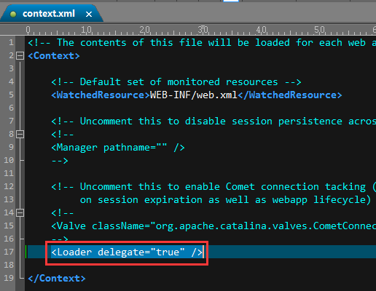The width and height of the screenshot is (376, 291).
Task: Click the ruler at column 10 mark
Action: coord(86,30)
